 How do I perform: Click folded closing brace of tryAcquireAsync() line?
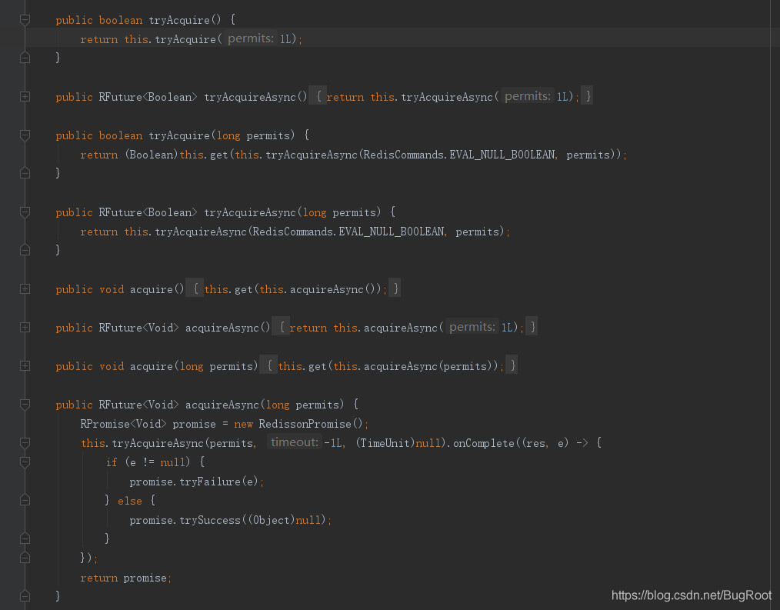[588, 95]
